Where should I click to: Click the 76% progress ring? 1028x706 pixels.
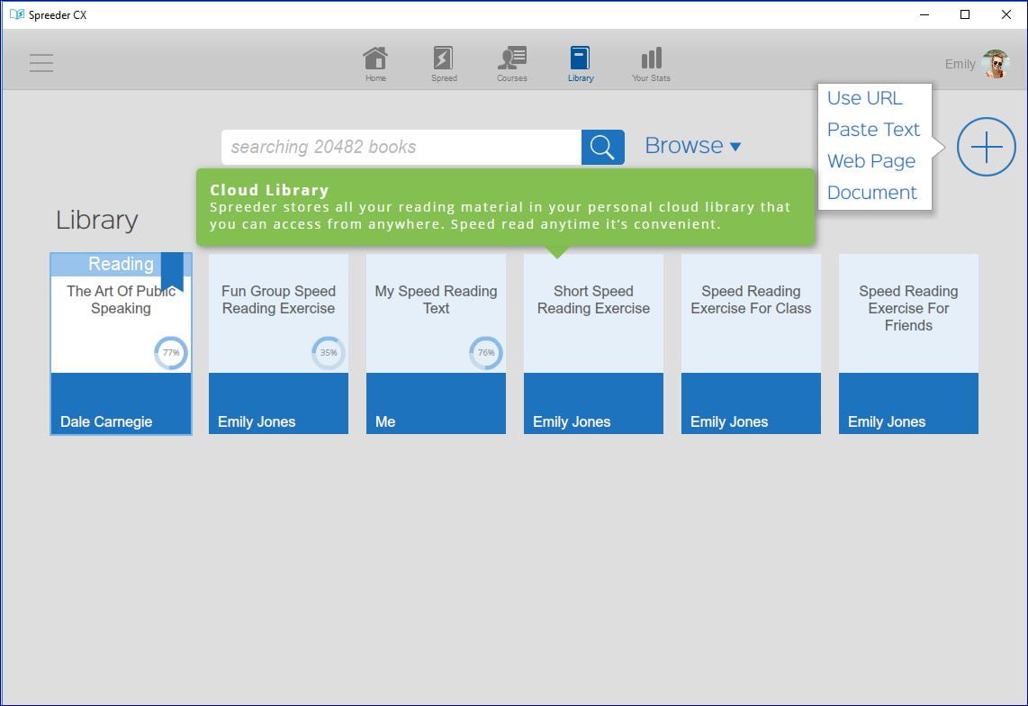coord(486,353)
